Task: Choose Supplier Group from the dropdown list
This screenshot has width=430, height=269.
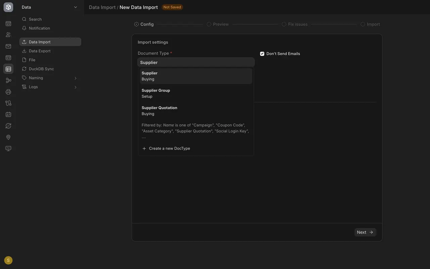Action: 196,93
